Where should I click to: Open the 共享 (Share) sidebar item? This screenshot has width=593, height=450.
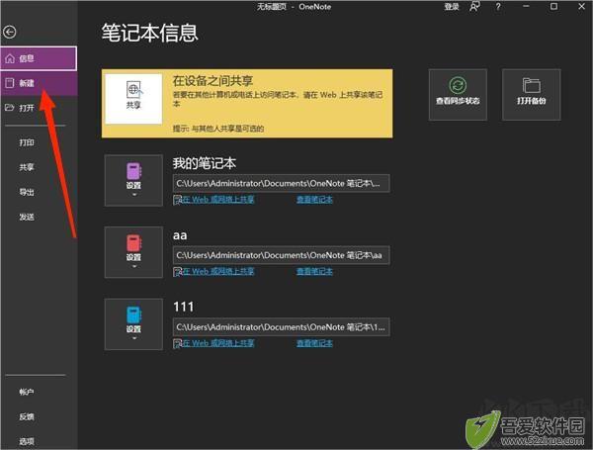click(27, 167)
